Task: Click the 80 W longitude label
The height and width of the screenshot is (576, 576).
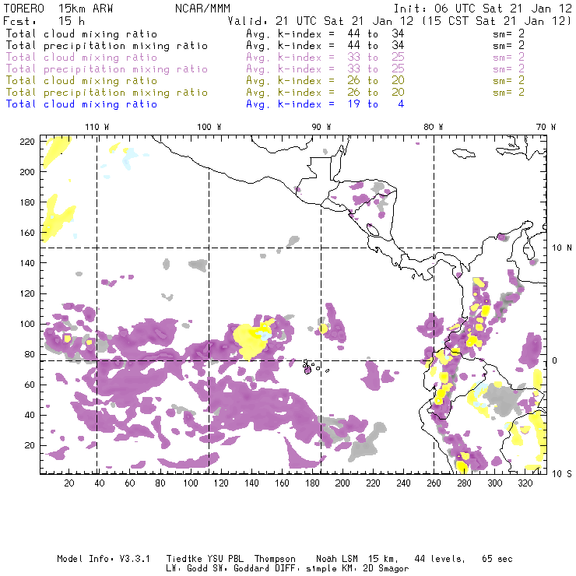Action: click(x=433, y=127)
